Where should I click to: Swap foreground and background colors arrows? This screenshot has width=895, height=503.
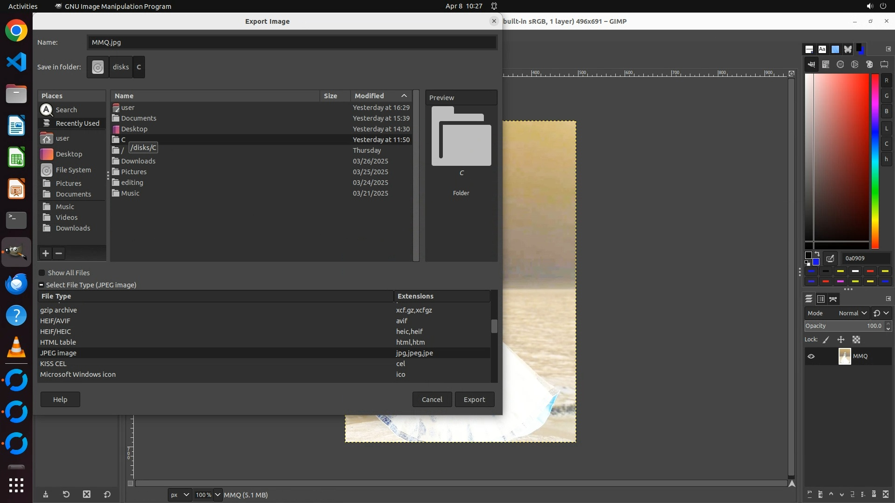point(817,254)
